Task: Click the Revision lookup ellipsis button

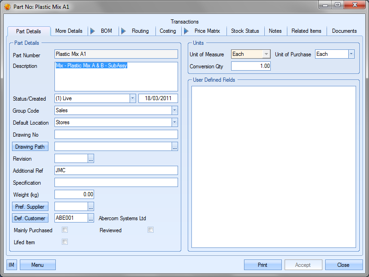Action: click(91, 159)
